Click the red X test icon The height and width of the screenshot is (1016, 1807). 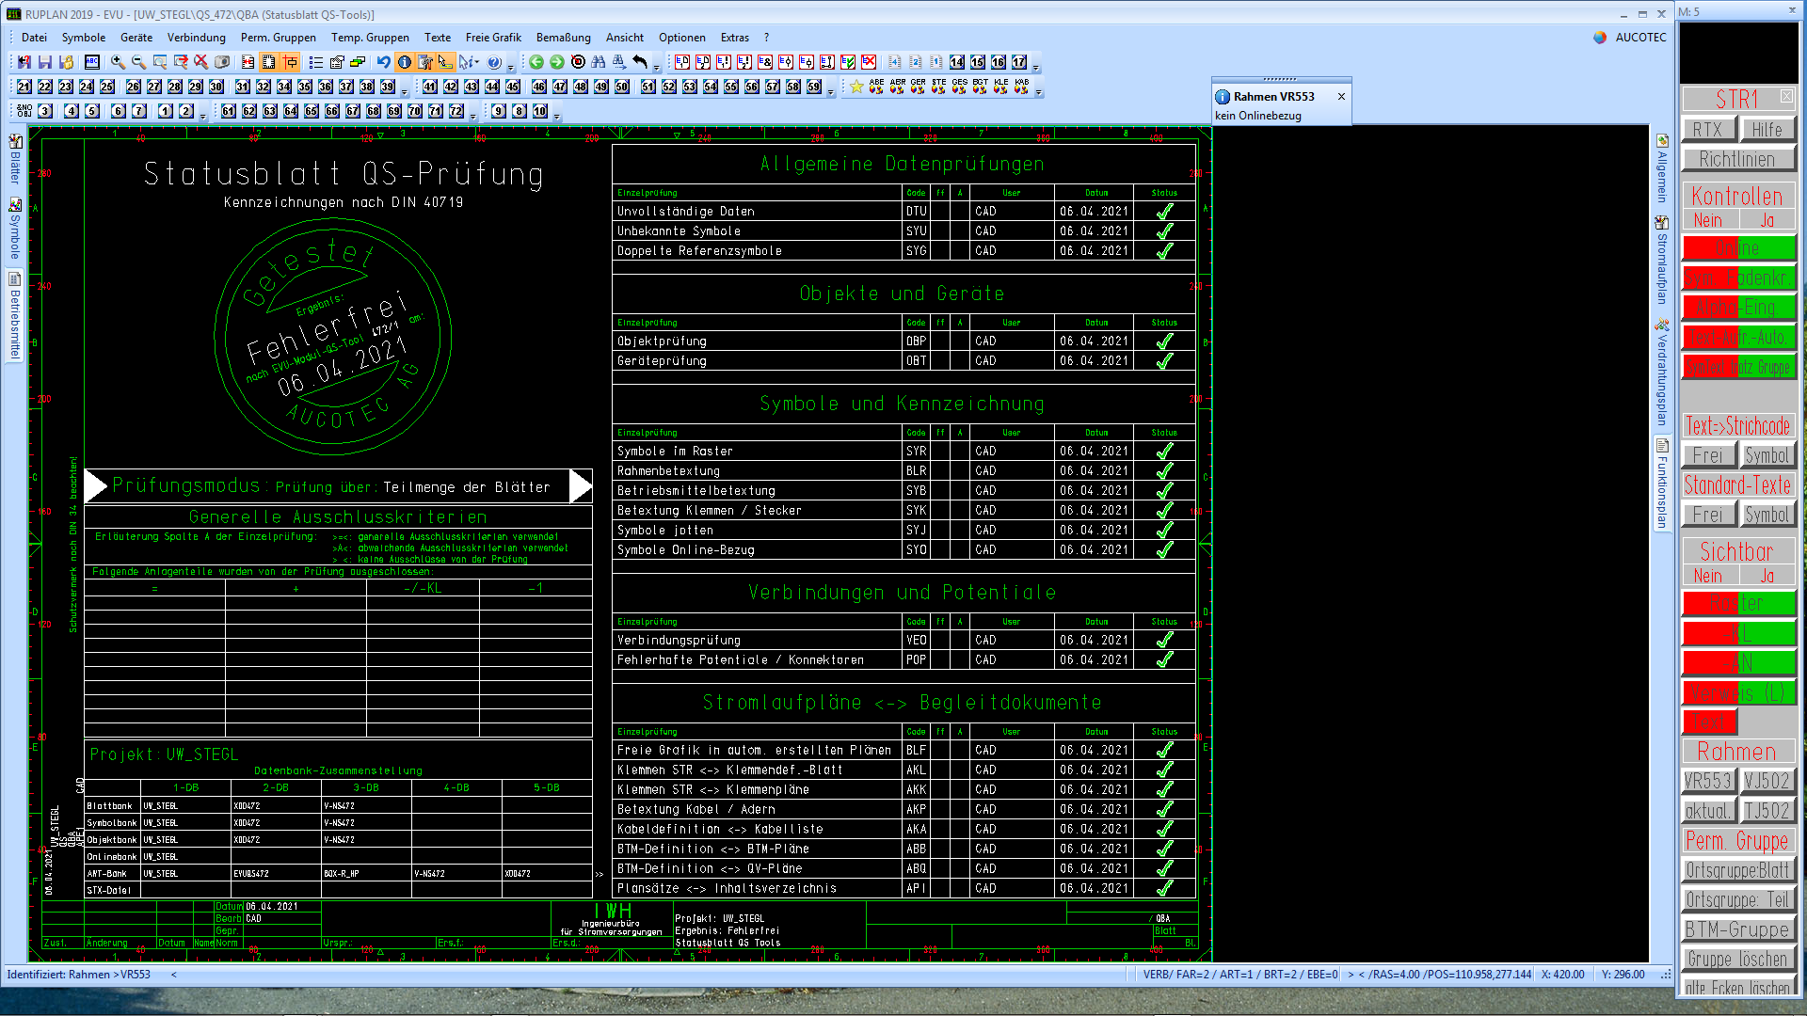click(869, 62)
